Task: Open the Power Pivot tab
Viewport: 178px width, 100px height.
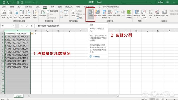Action: coord(89,7)
